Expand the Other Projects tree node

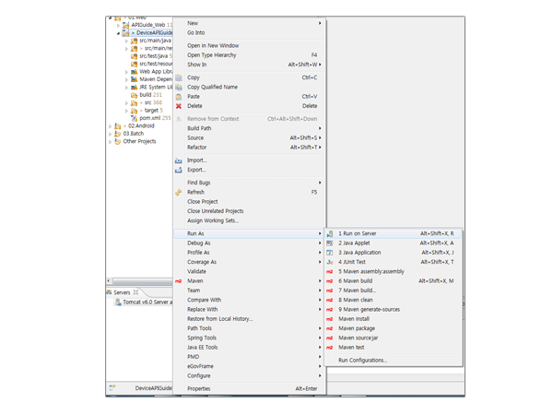(111, 142)
